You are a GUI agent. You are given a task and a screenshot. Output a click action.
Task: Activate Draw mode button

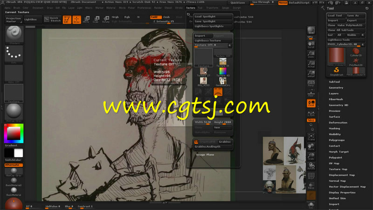[x=76, y=20]
